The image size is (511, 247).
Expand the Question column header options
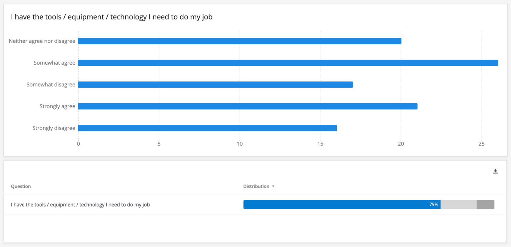tap(21, 186)
